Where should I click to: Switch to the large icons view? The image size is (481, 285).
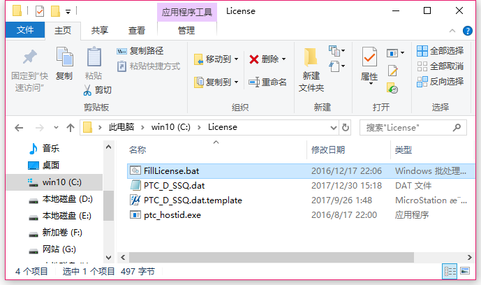[x=465, y=271]
